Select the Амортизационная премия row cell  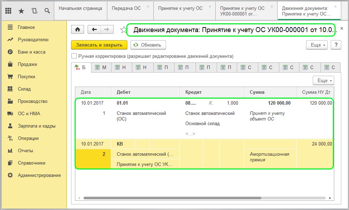269,157
